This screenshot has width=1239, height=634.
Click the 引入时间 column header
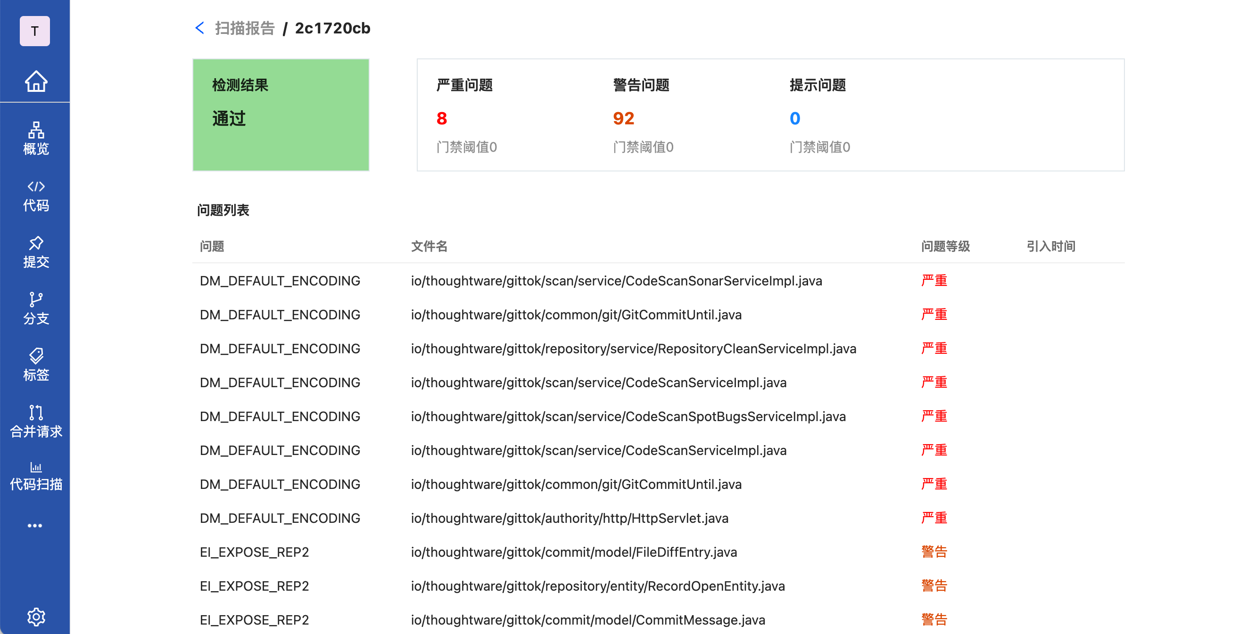click(1050, 246)
